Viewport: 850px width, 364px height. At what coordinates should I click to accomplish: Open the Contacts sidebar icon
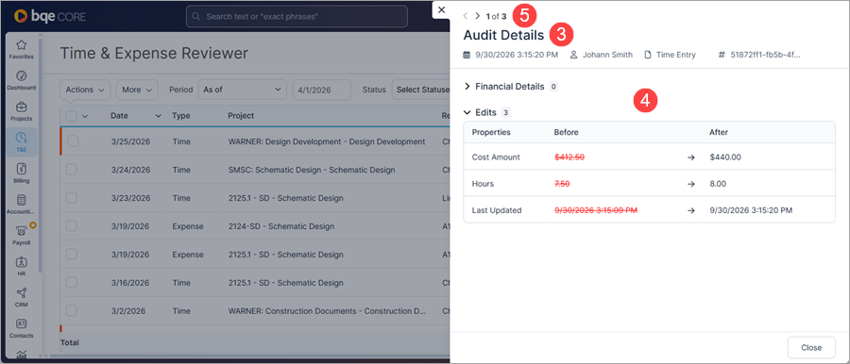click(21, 328)
